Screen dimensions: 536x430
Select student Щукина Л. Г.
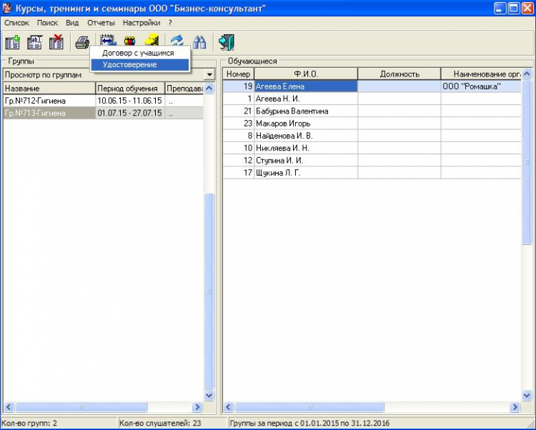[306, 172]
